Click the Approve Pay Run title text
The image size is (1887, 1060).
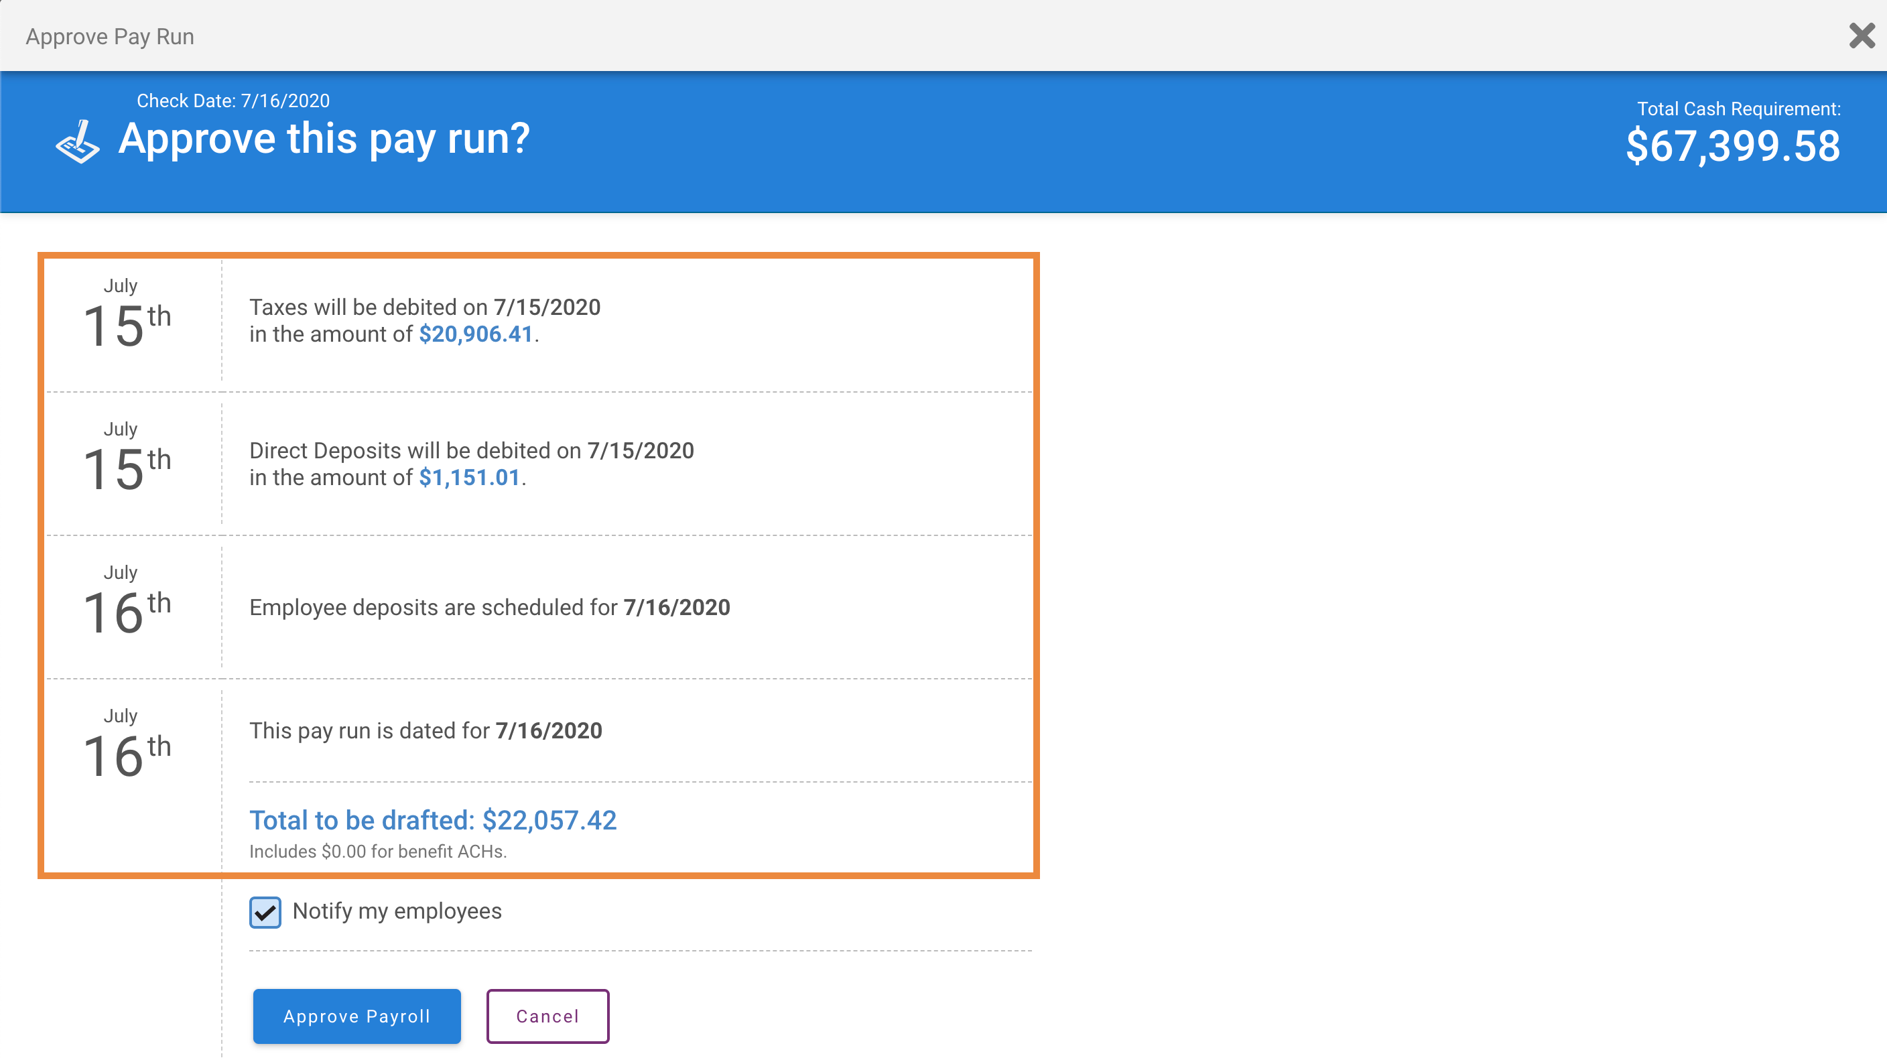pos(110,37)
